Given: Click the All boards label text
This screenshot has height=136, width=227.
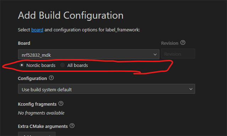Looking at the screenshot, I should [78, 65].
